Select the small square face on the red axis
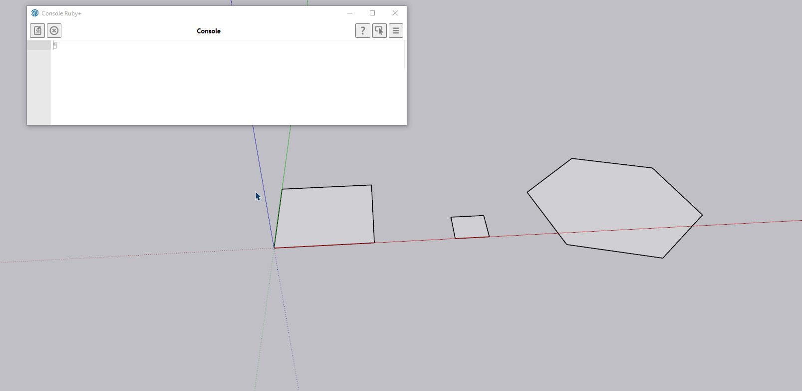 pos(470,227)
